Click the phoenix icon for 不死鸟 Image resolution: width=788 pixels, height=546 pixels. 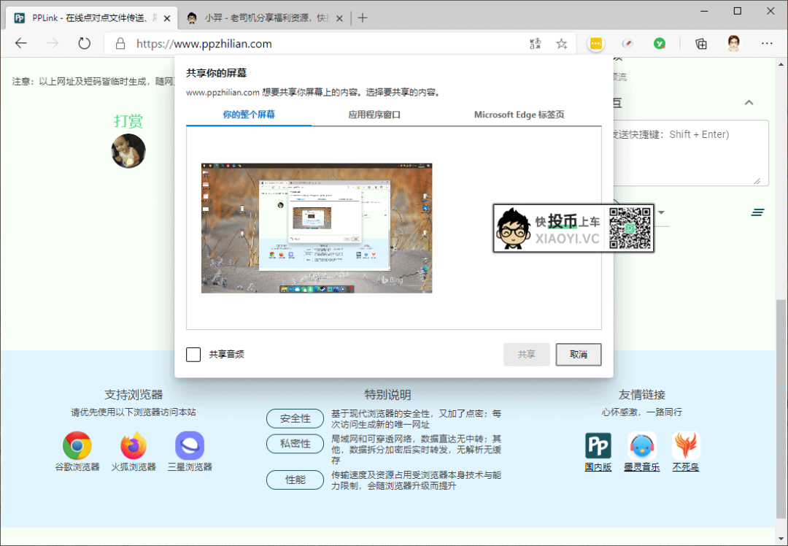(685, 445)
